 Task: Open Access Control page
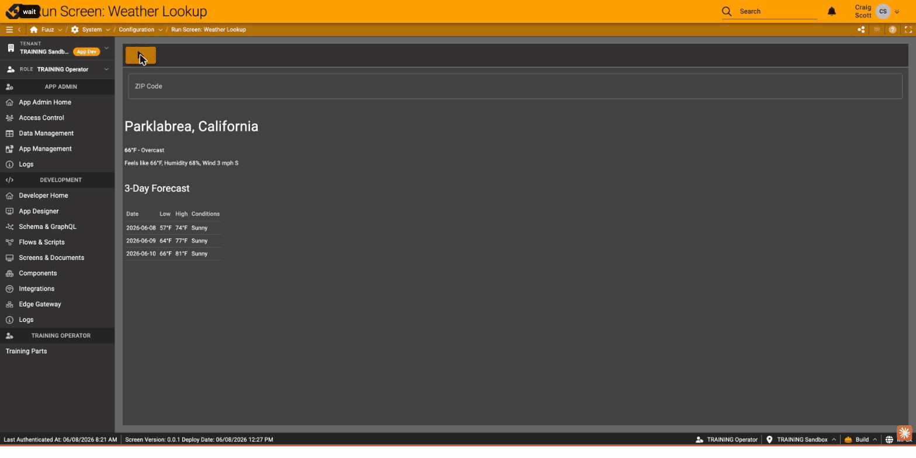click(41, 118)
